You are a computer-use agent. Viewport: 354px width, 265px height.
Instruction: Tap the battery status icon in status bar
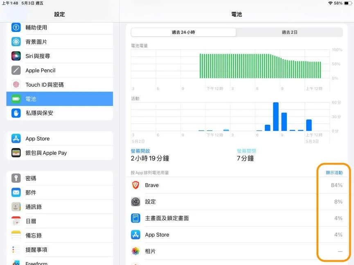pyautogui.click(x=348, y=3)
